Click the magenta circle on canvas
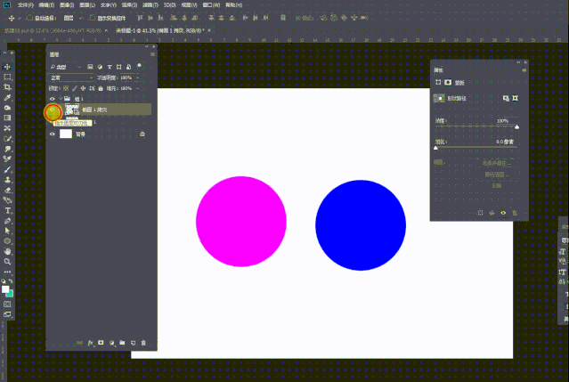This screenshot has height=382, width=569. pyautogui.click(x=240, y=222)
